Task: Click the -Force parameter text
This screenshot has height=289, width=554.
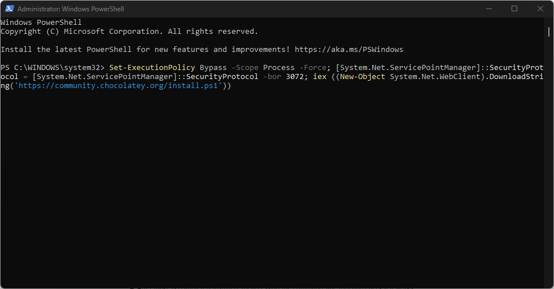Action: pyautogui.click(x=313, y=67)
